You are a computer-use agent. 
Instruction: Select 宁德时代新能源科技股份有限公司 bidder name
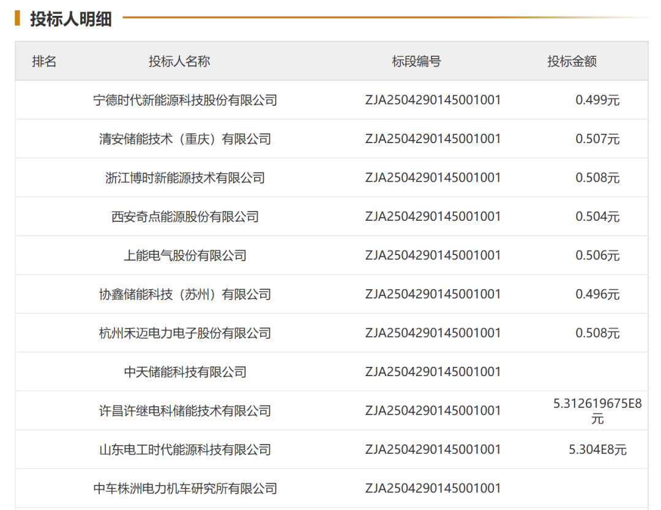[x=185, y=100]
